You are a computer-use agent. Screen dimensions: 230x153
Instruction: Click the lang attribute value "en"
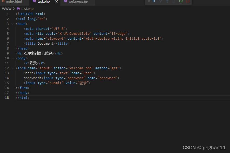(x=42, y=19)
